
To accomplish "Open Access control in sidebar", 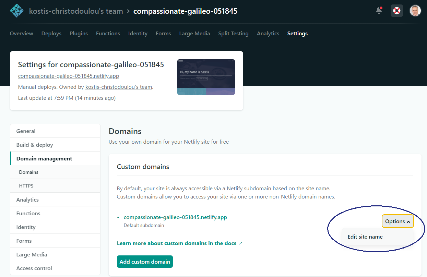I will [34, 268].
